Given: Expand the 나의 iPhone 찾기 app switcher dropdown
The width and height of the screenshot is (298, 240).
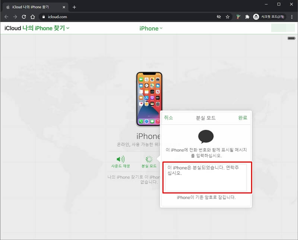Looking at the screenshot, I should click(x=46, y=28).
